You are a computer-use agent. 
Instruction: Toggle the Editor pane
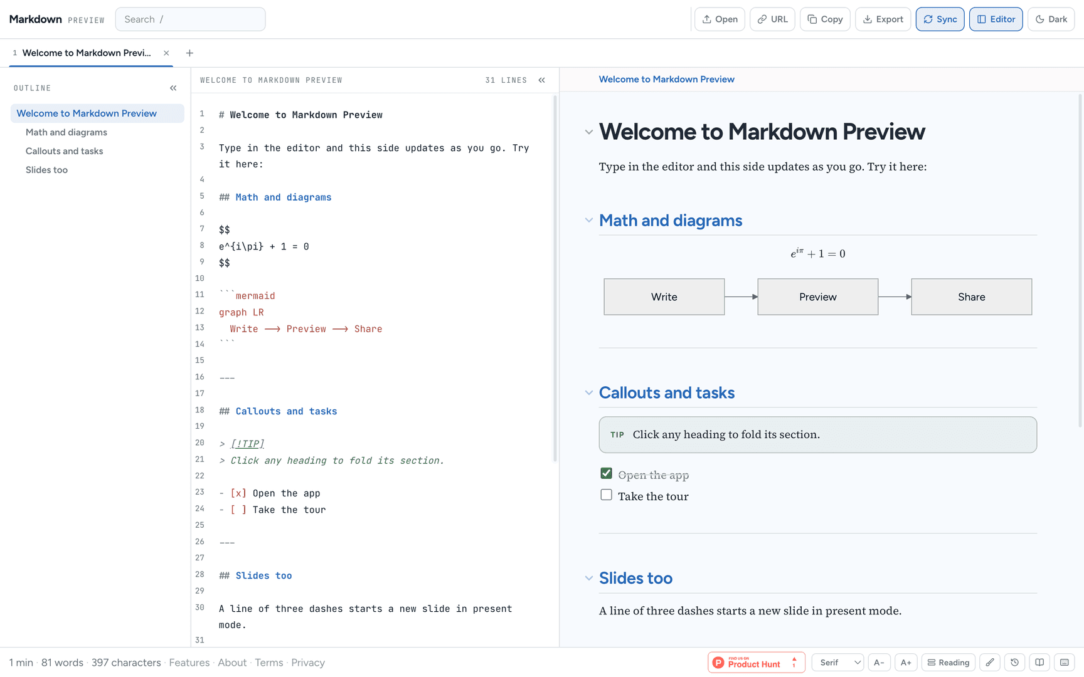pyautogui.click(x=996, y=19)
